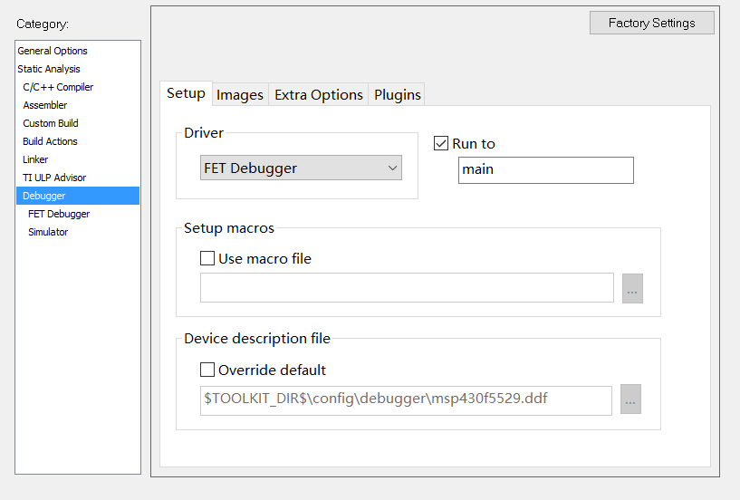Click the Factory Settings button
Viewport: 740px width, 500px height.
click(651, 23)
